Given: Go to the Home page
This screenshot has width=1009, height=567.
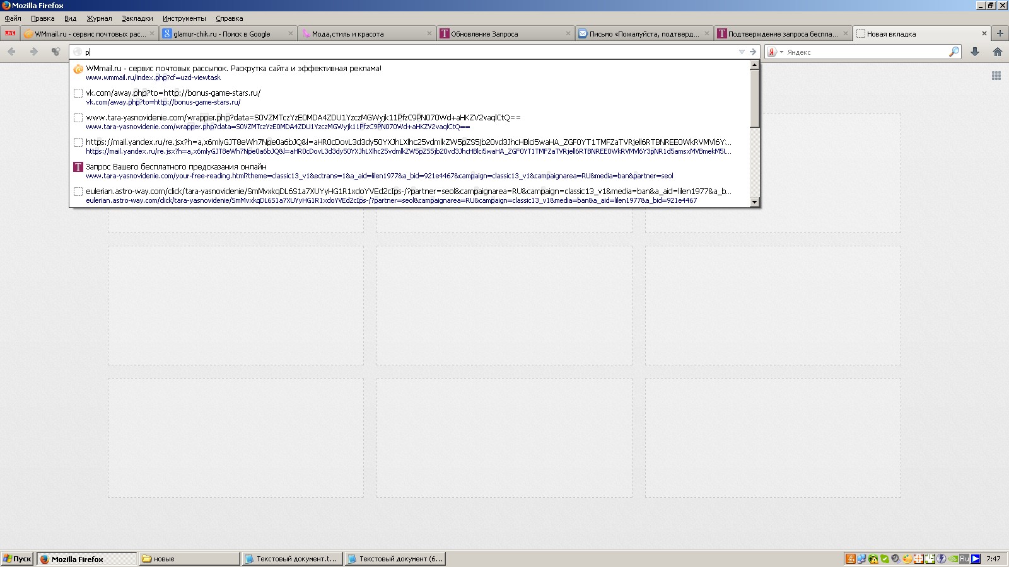Looking at the screenshot, I should pos(997,52).
